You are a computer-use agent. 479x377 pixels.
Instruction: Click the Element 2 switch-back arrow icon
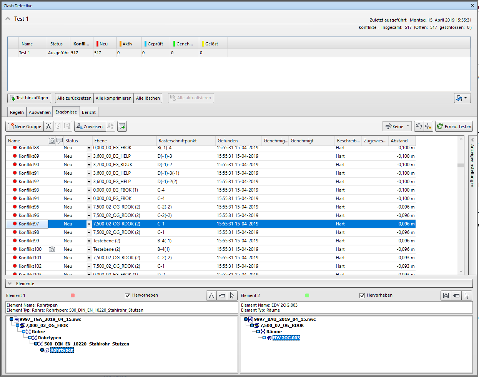pyautogui.click(x=456, y=295)
